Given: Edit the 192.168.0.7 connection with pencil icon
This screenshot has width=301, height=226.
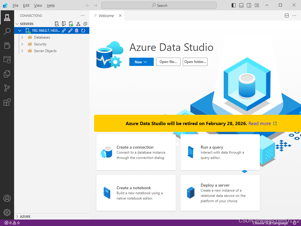Looking at the screenshot, I should [x=70, y=31].
